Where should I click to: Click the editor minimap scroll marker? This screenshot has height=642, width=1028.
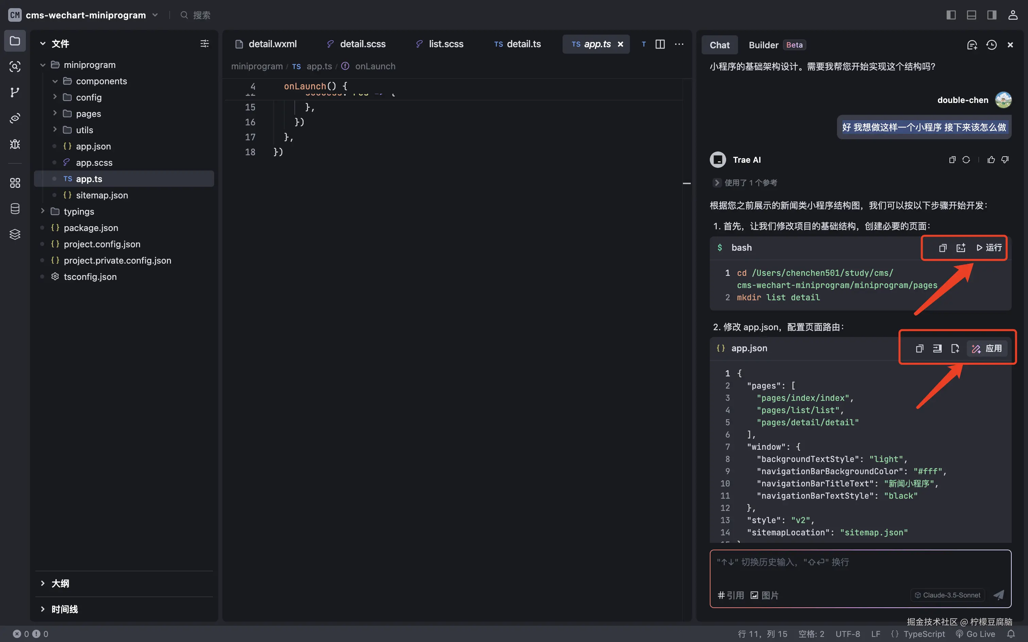(x=686, y=183)
